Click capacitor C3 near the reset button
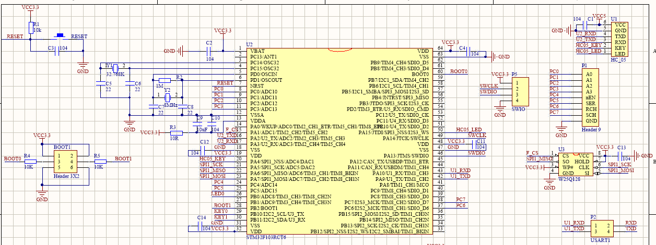The width and height of the screenshot is (656, 245). pos(57,51)
